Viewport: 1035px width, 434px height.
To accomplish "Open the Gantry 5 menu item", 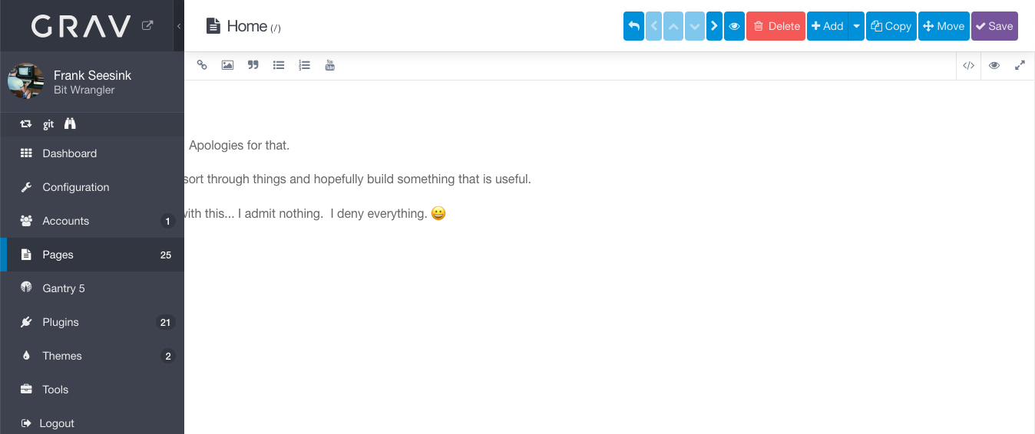I will [92, 288].
